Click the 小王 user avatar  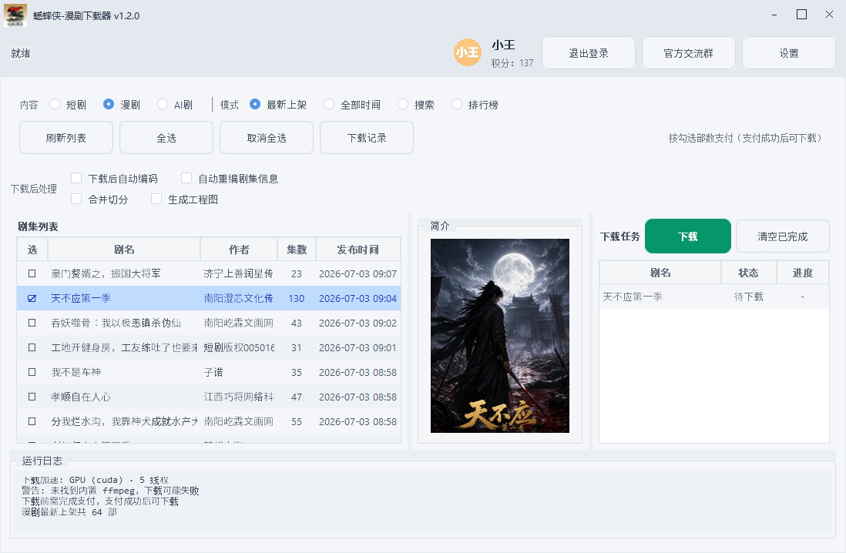467,52
